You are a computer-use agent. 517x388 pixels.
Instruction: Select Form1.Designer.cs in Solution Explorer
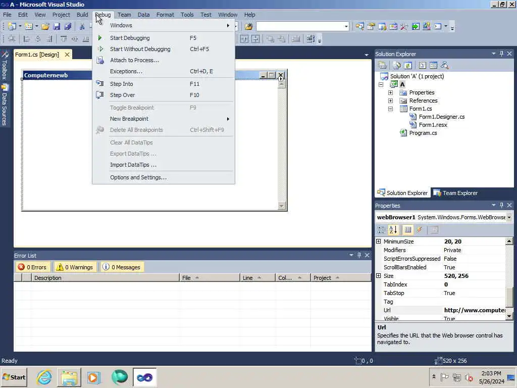click(441, 117)
